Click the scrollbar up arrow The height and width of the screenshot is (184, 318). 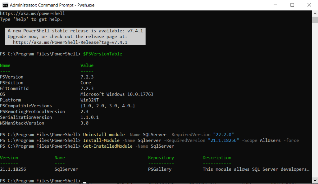pyautogui.click(x=315, y=13)
